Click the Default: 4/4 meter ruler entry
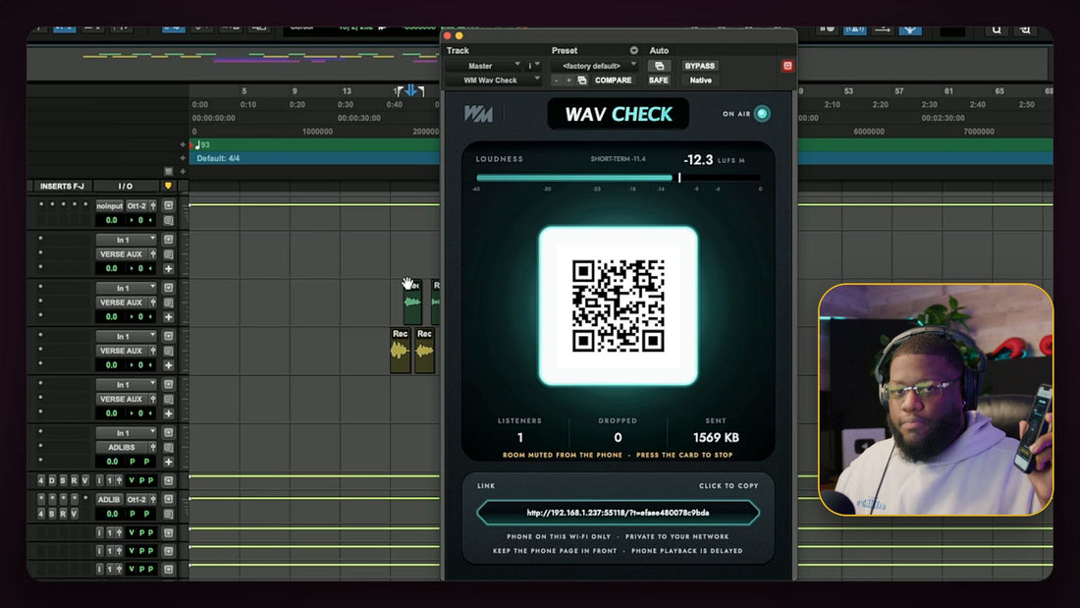The width and height of the screenshot is (1080, 608). (218, 158)
